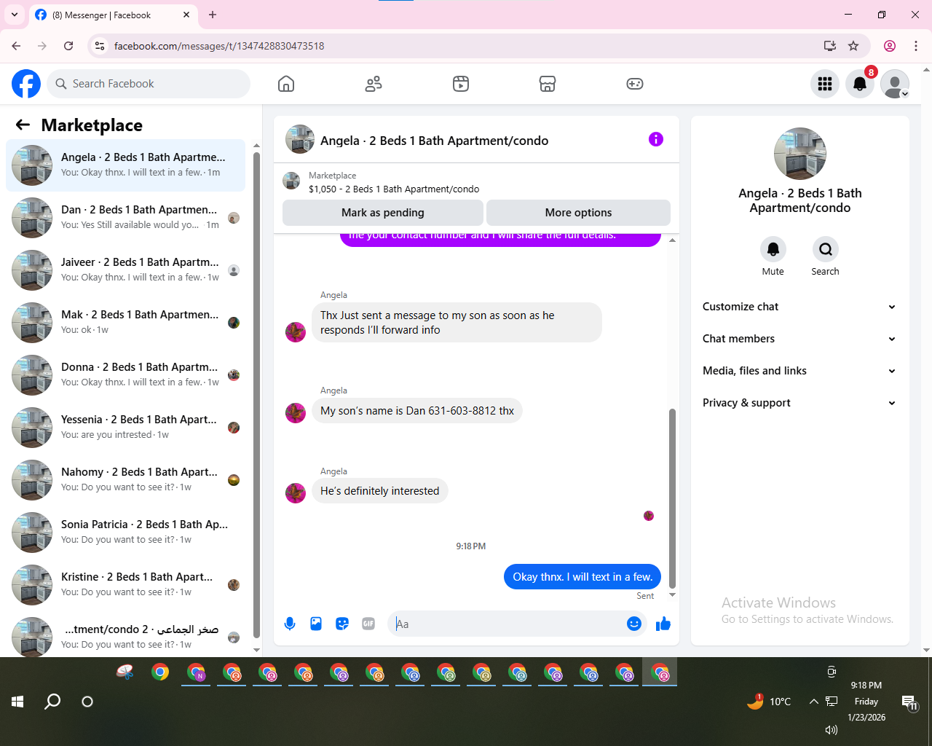The width and height of the screenshot is (932, 746).
Task: Open Notifications bell with 8 badge
Action: coord(860,84)
